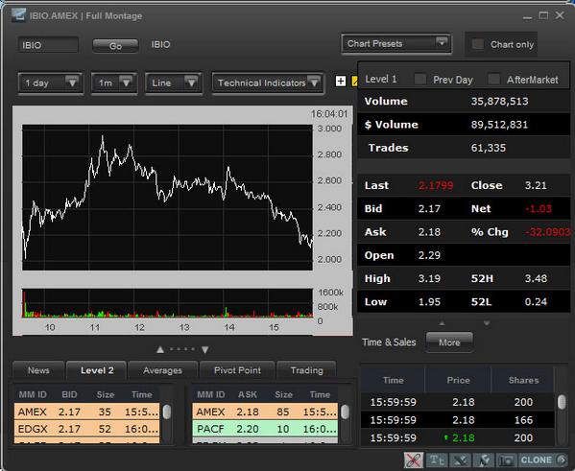
Task: Click the Trades value 61,335
Action: 488,148
